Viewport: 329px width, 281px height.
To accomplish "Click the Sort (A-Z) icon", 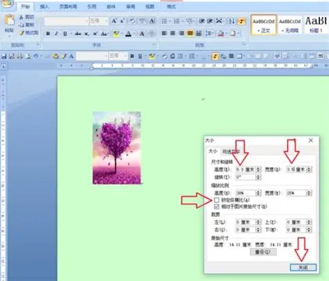I will [x=232, y=21].
